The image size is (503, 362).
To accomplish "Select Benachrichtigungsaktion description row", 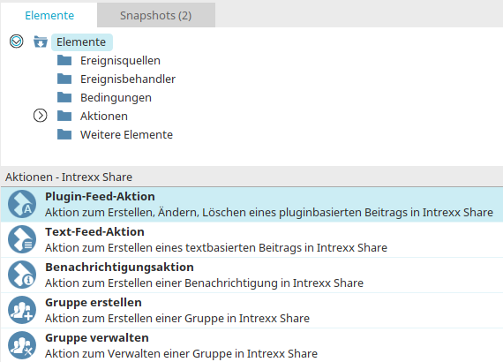I will 204,283.
